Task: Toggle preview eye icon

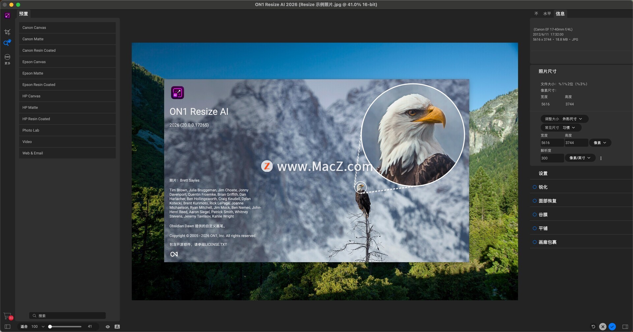Action: click(x=107, y=327)
